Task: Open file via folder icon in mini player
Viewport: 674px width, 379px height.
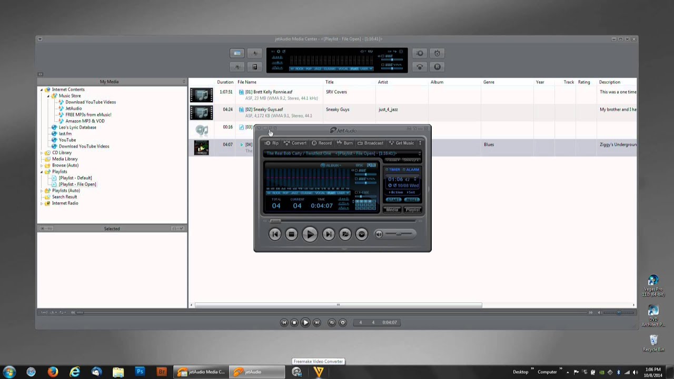Action: 345,234
